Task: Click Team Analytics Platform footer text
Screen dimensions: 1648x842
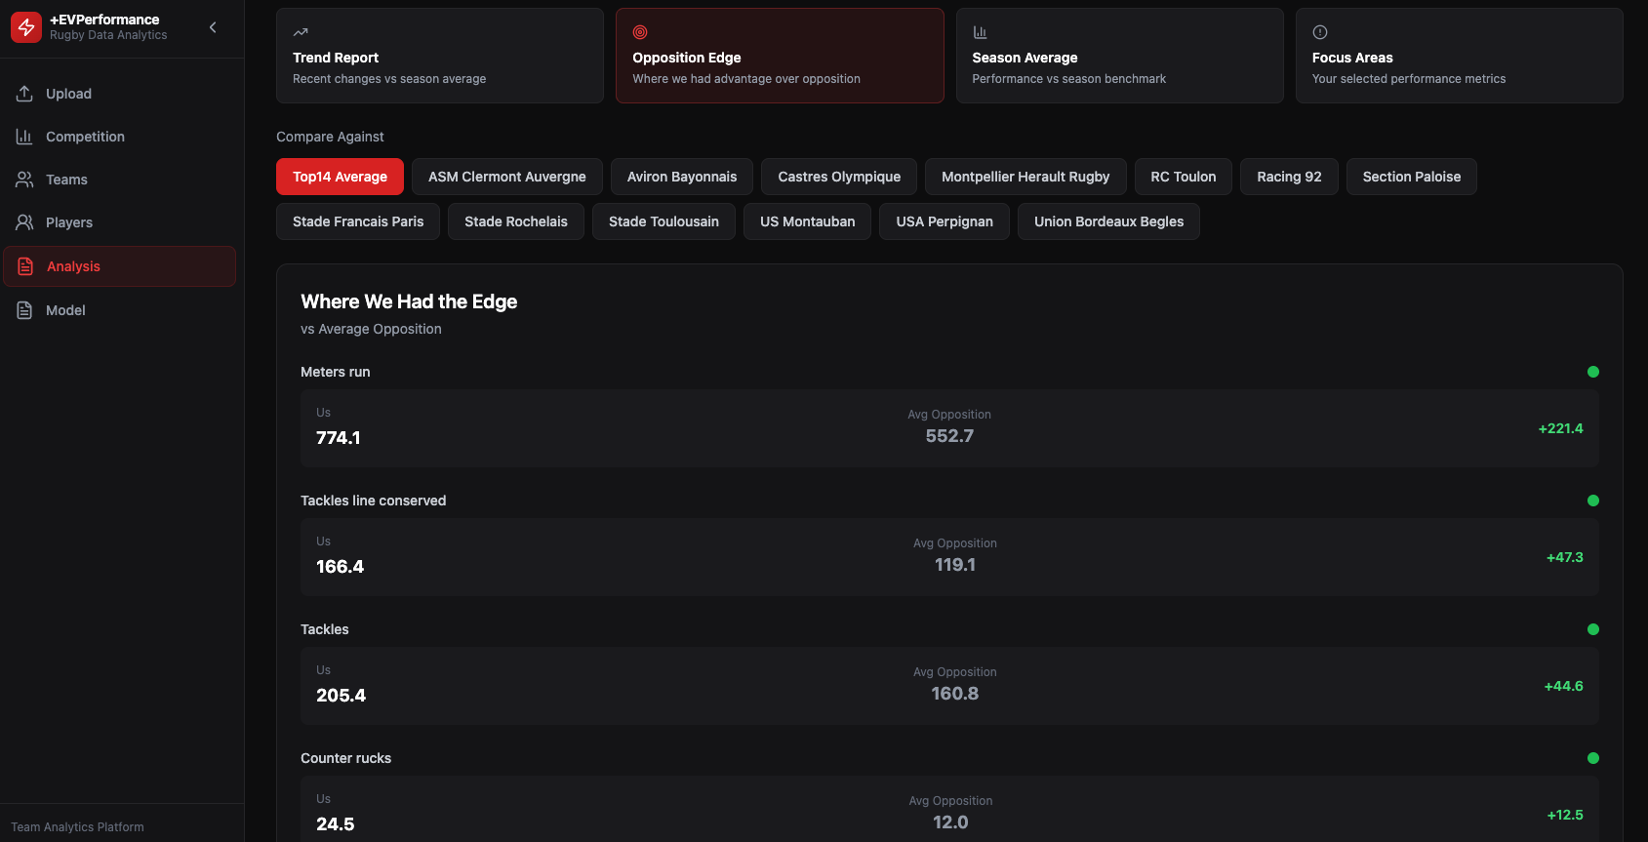Action: [x=77, y=827]
